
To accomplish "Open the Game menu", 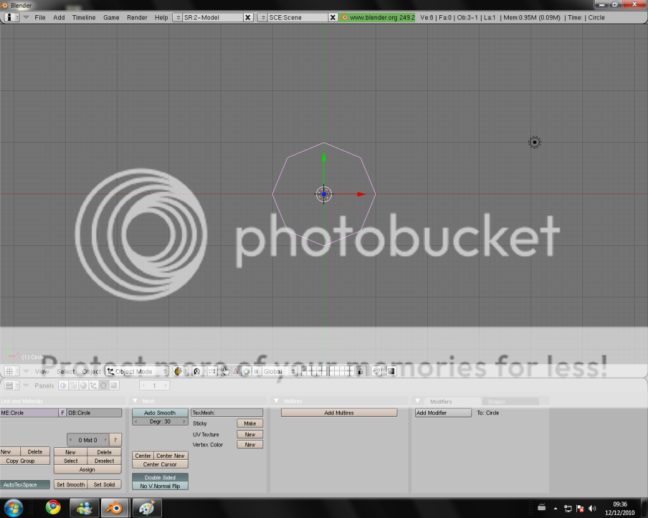I will 111,17.
